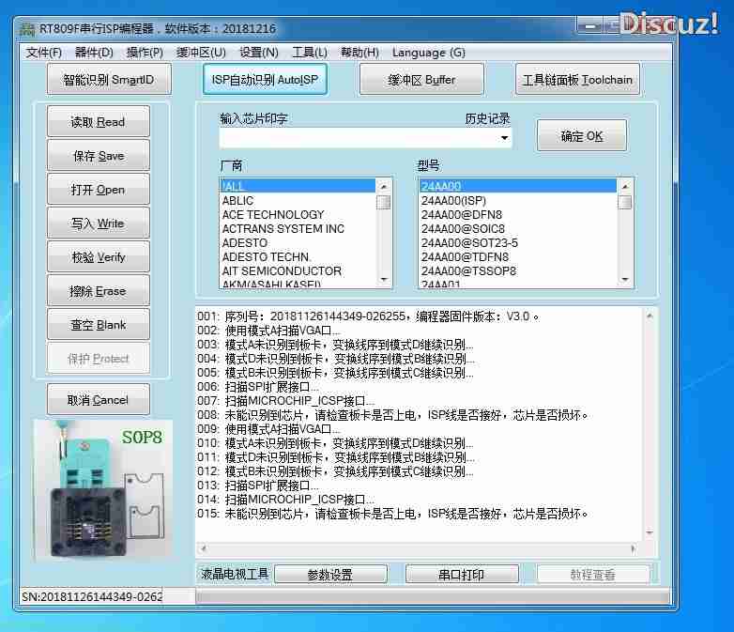The width and height of the screenshot is (734, 632).
Task: Click the model list scrollbar thumb
Action: [625, 203]
